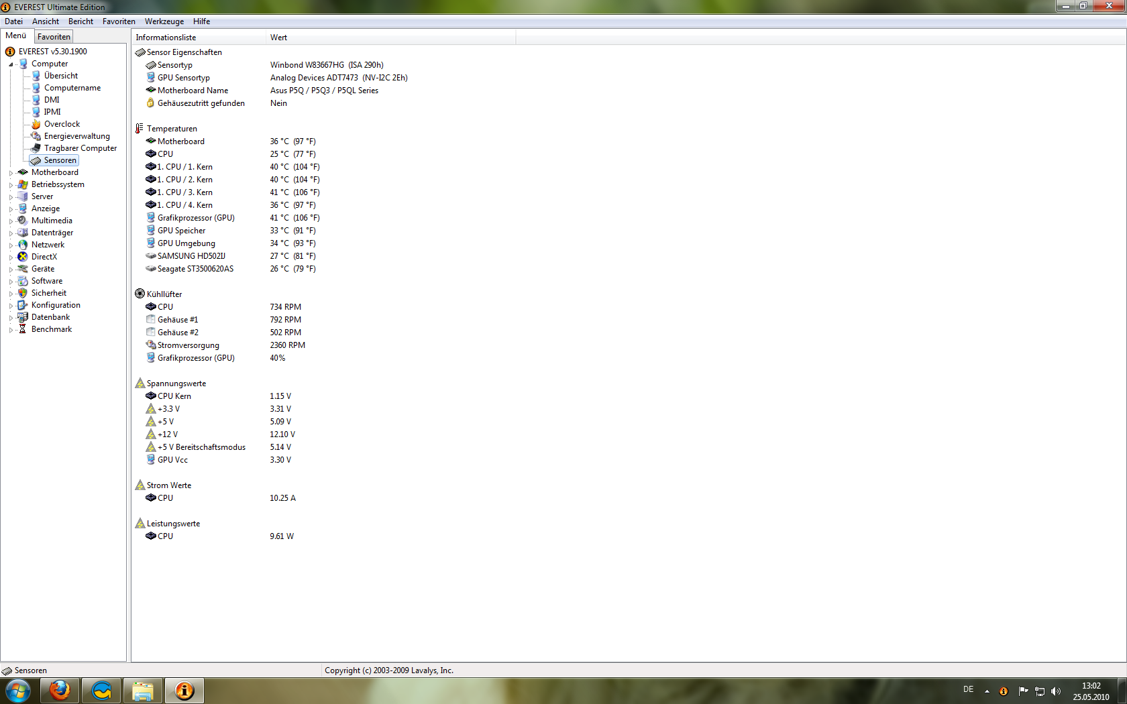Screen dimensions: 1127x704
Task: Switch to the Favoriten tab in sidebar
Action: pos(54,37)
